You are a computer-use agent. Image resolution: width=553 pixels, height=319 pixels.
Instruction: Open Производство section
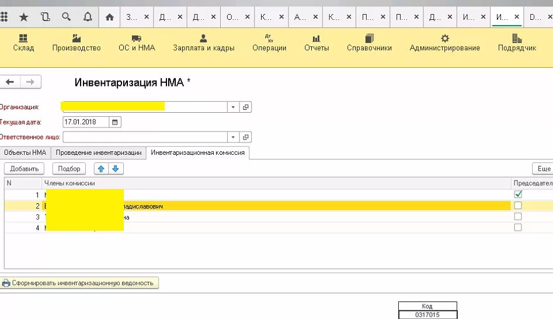pyautogui.click(x=76, y=43)
